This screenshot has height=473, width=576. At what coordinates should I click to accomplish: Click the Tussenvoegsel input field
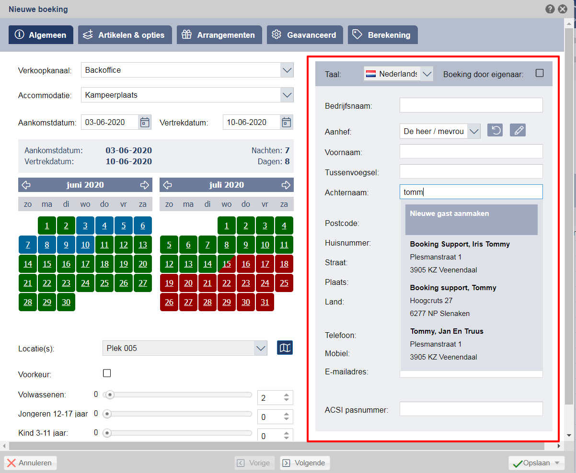(x=471, y=171)
